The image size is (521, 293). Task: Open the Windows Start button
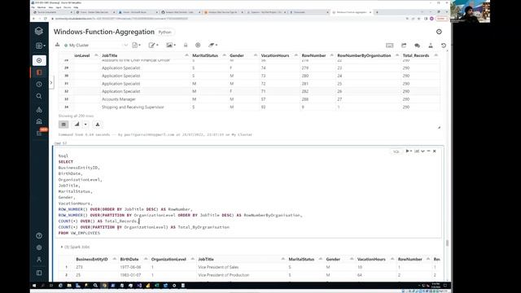point(34,286)
